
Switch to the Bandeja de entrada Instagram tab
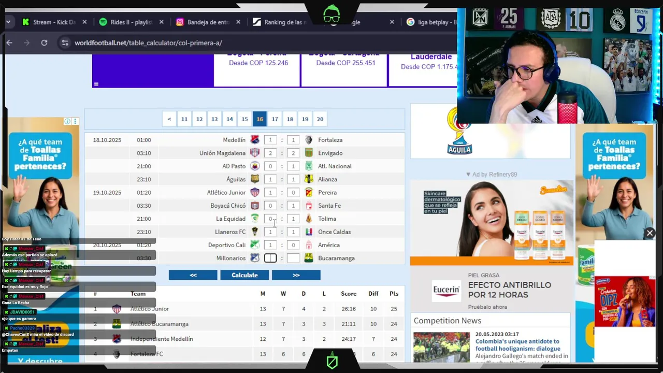(203, 22)
